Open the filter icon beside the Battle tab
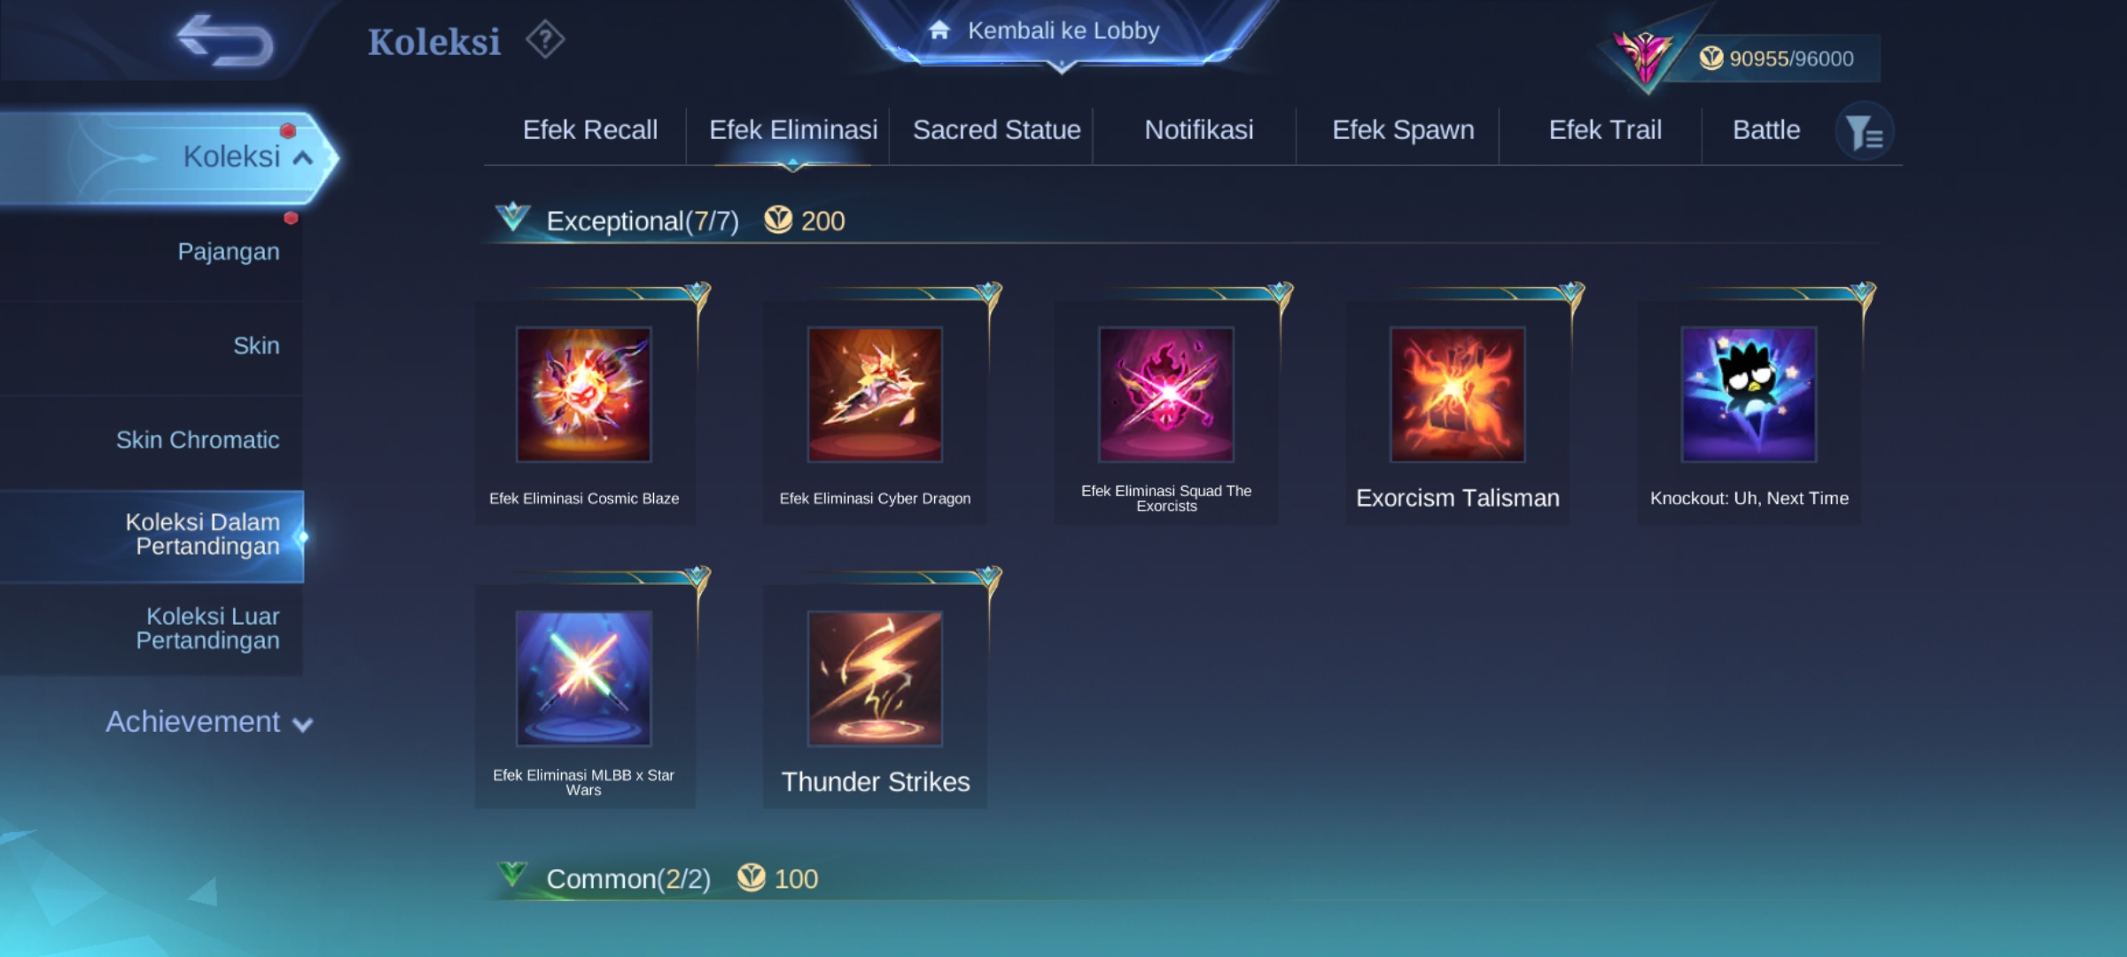 click(1865, 132)
